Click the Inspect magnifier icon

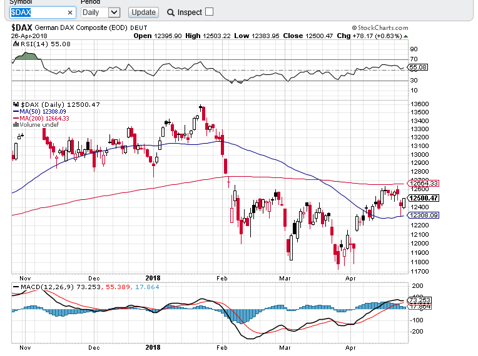pyautogui.click(x=171, y=12)
